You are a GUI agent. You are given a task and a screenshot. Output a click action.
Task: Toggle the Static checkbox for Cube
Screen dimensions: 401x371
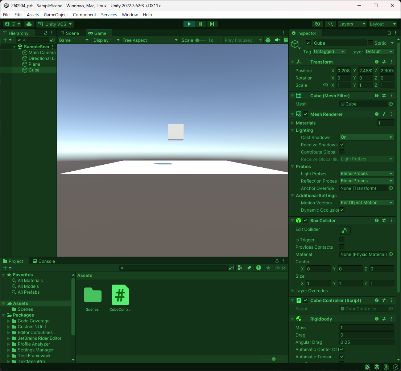[x=371, y=43]
